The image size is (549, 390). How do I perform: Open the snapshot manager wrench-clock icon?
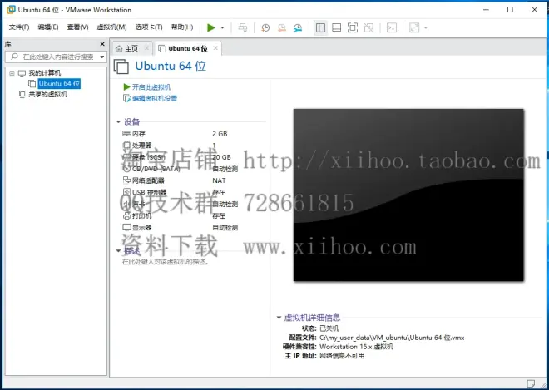298,27
